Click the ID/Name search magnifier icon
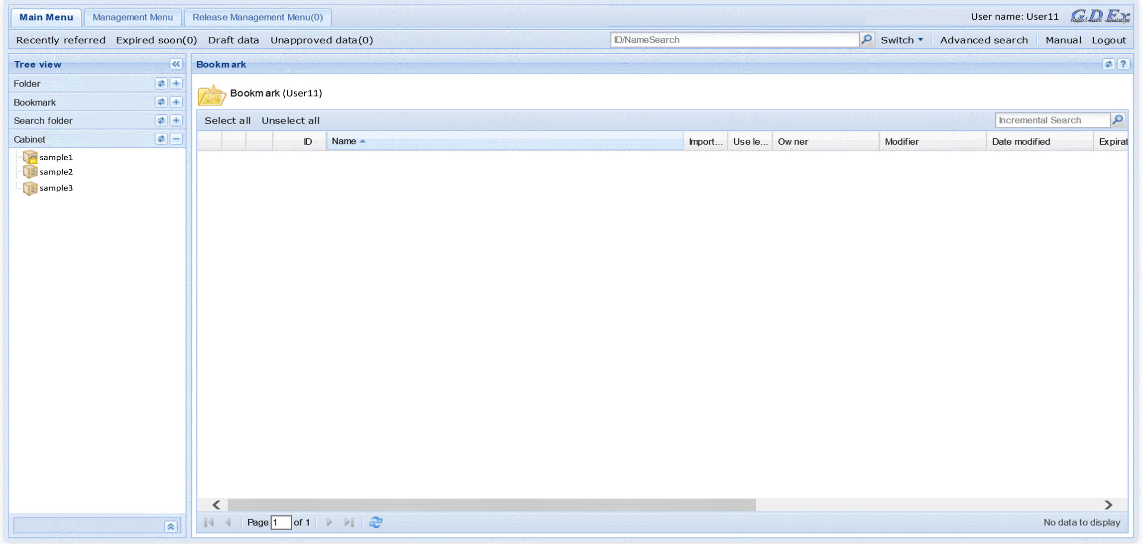This screenshot has width=1142, height=544. (x=866, y=39)
